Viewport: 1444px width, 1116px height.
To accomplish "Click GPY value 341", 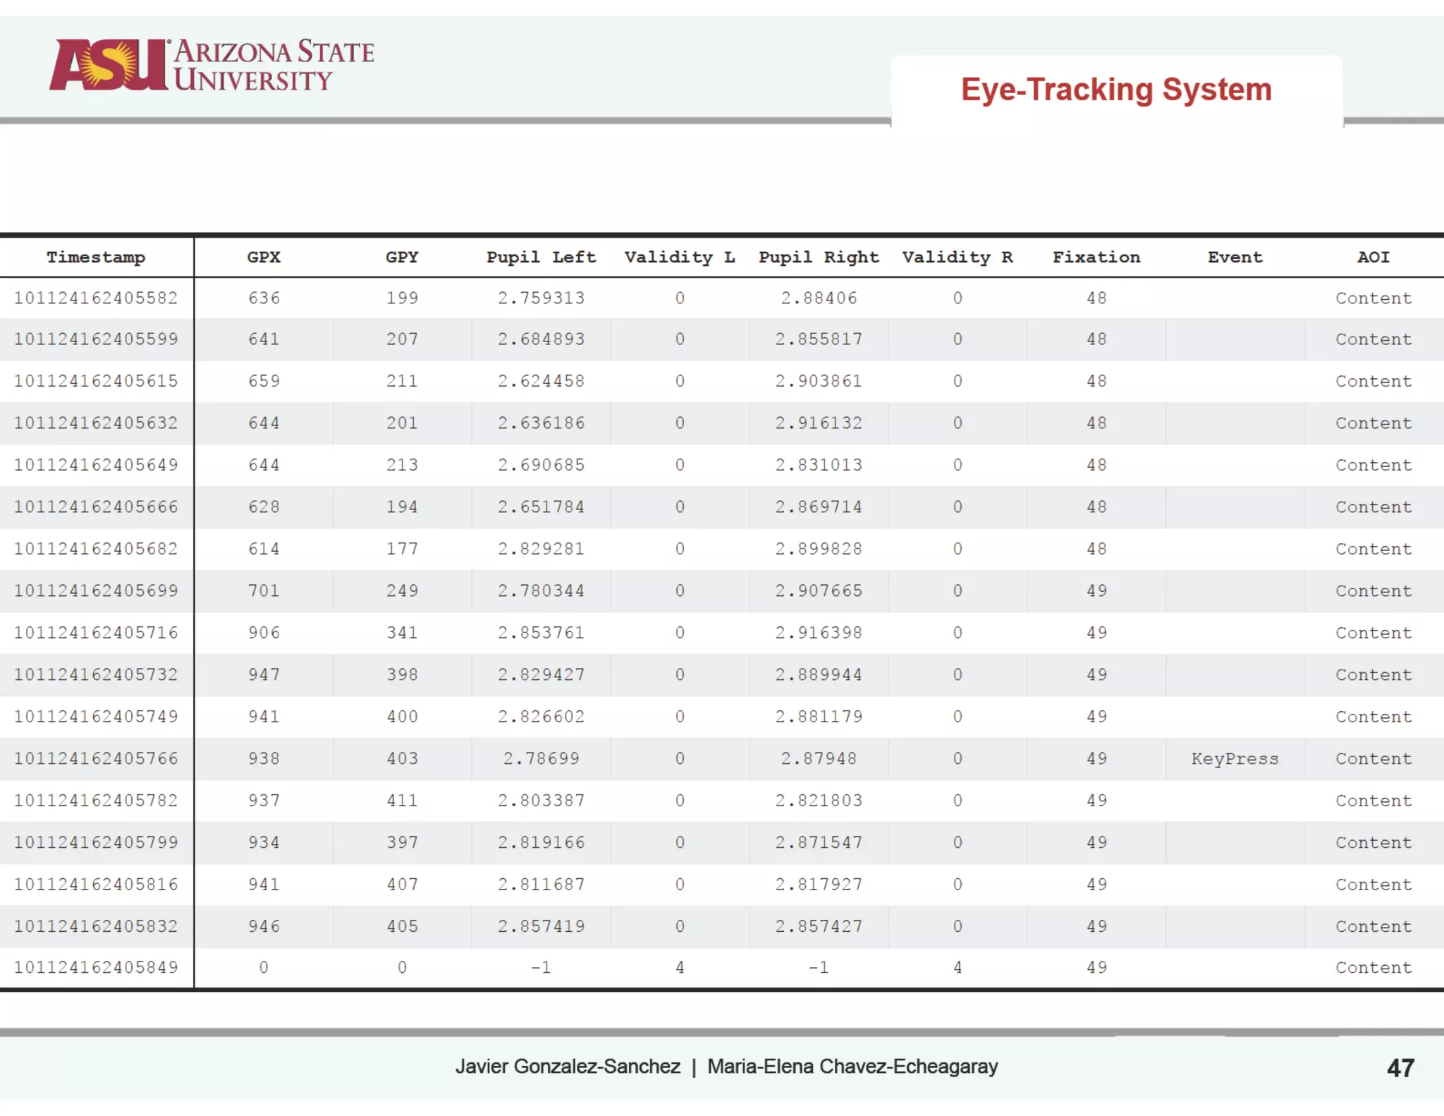I will click(x=402, y=633).
